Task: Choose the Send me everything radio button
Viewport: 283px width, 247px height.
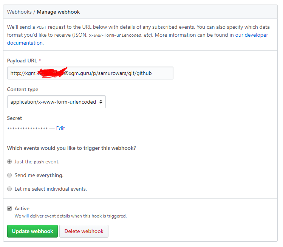Action: pyautogui.click(x=9, y=175)
